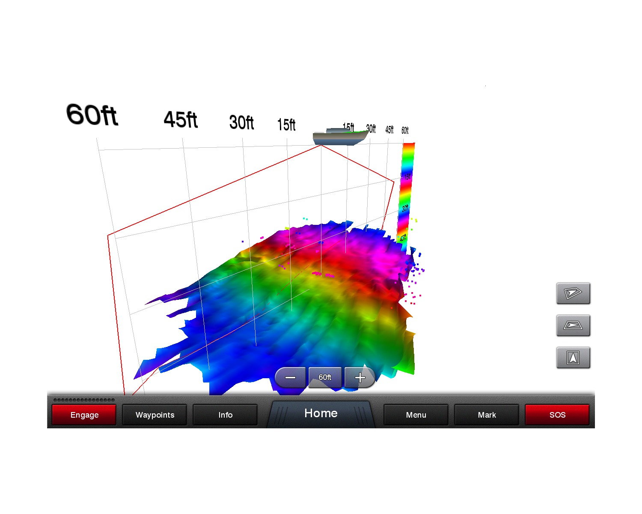
Task: Select the top-down overhead view preset button
Action: (x=573, y=358)
